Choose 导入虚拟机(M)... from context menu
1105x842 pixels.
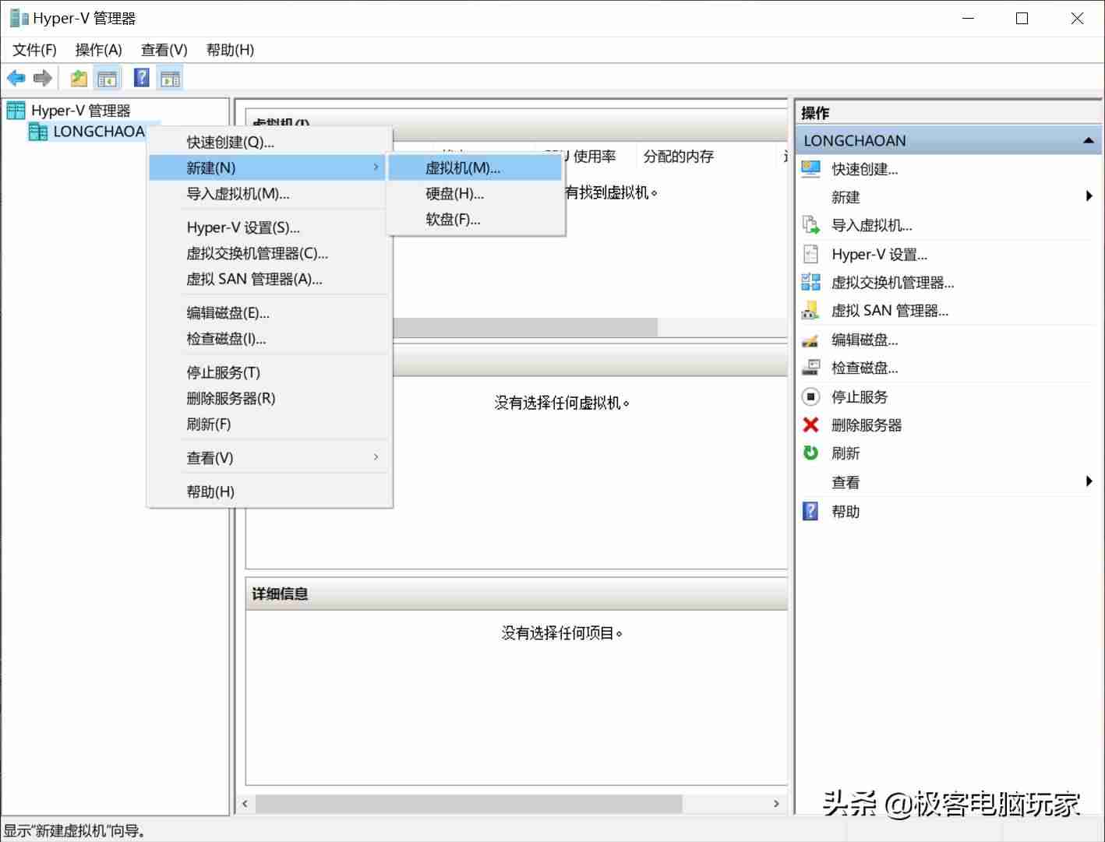pyautogui.click(x=269, y=193)
